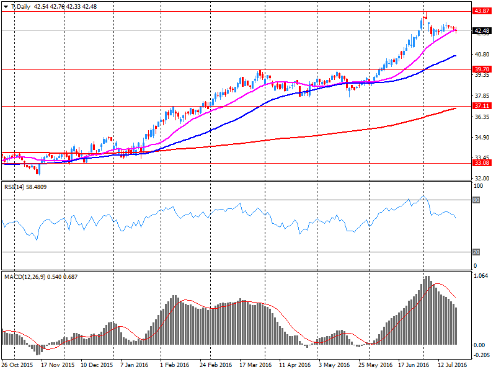The width and height of the screenshot is (496, 372).
Task: Click the 40.80 price axis label
Action: [482, 55]
